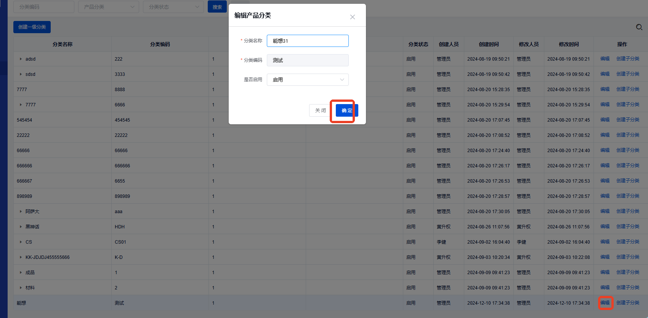This screenshot has width=648, height=318.
Task: Click 创建子分类 link for the CS row
Action: click(x=628, y=242)
